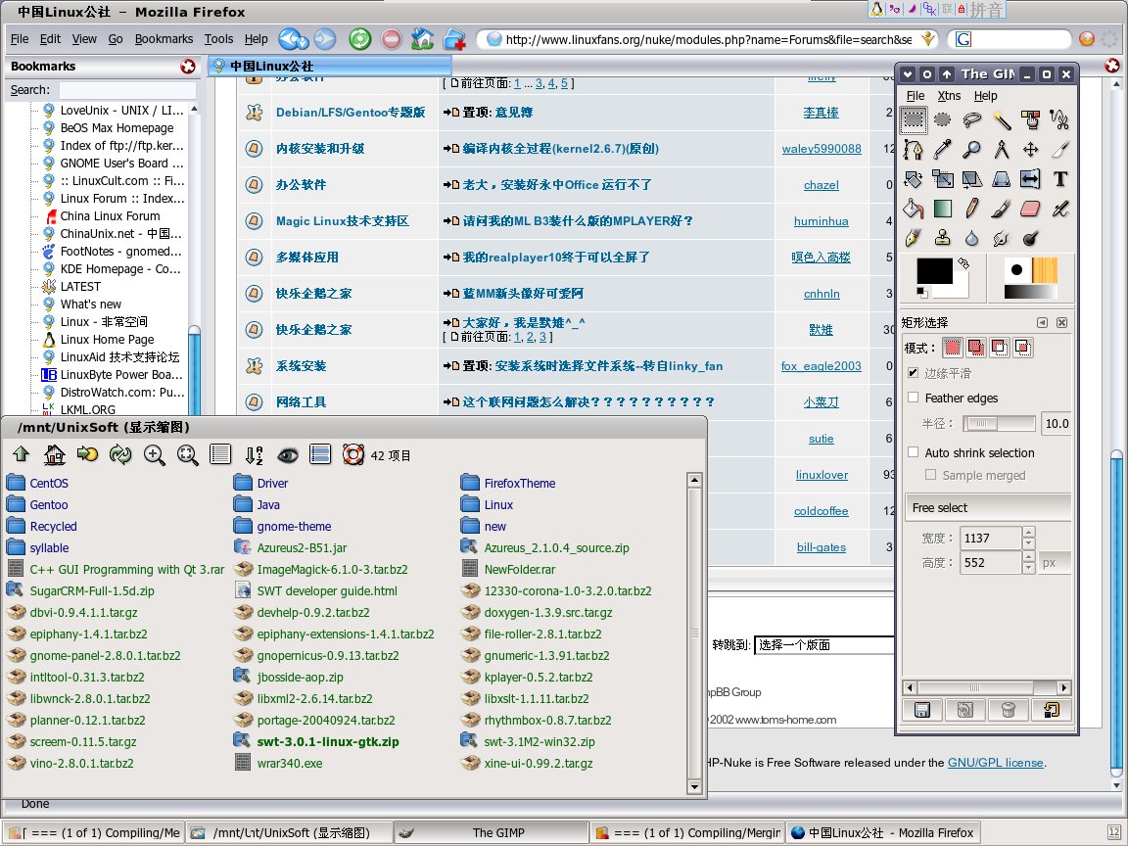
Task: Open the China Linux Forum bookmark
Action: (110, 215)
